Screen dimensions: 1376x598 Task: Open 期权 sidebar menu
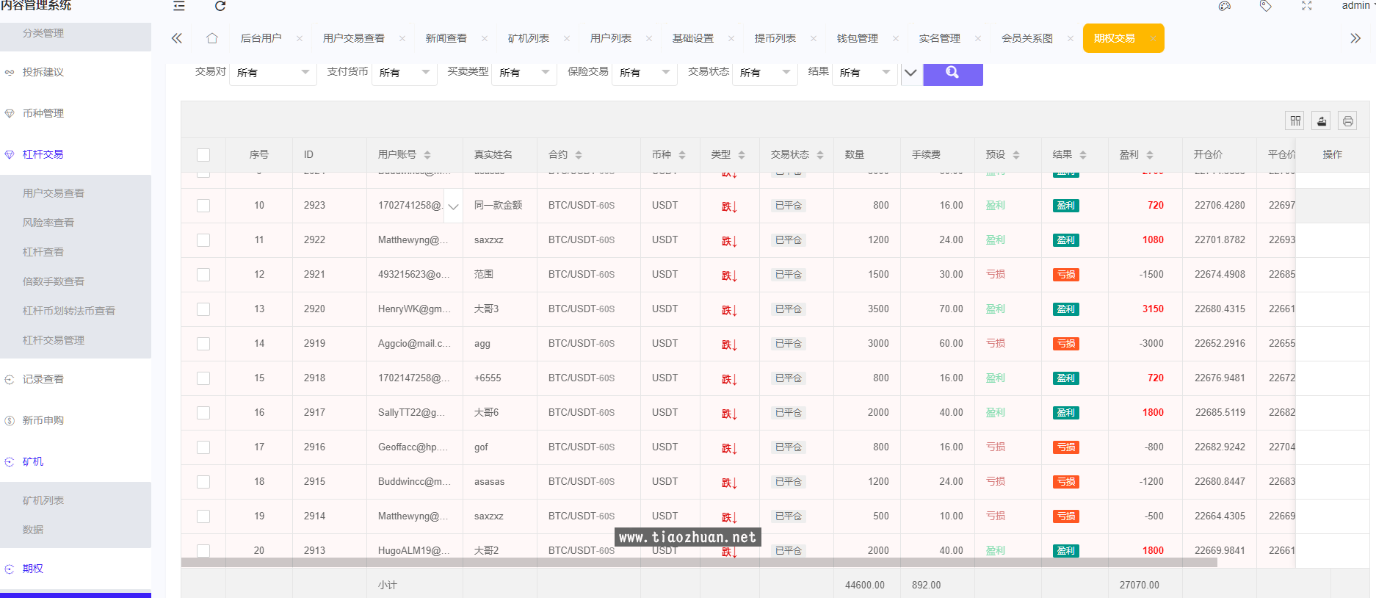click(76, 569)
